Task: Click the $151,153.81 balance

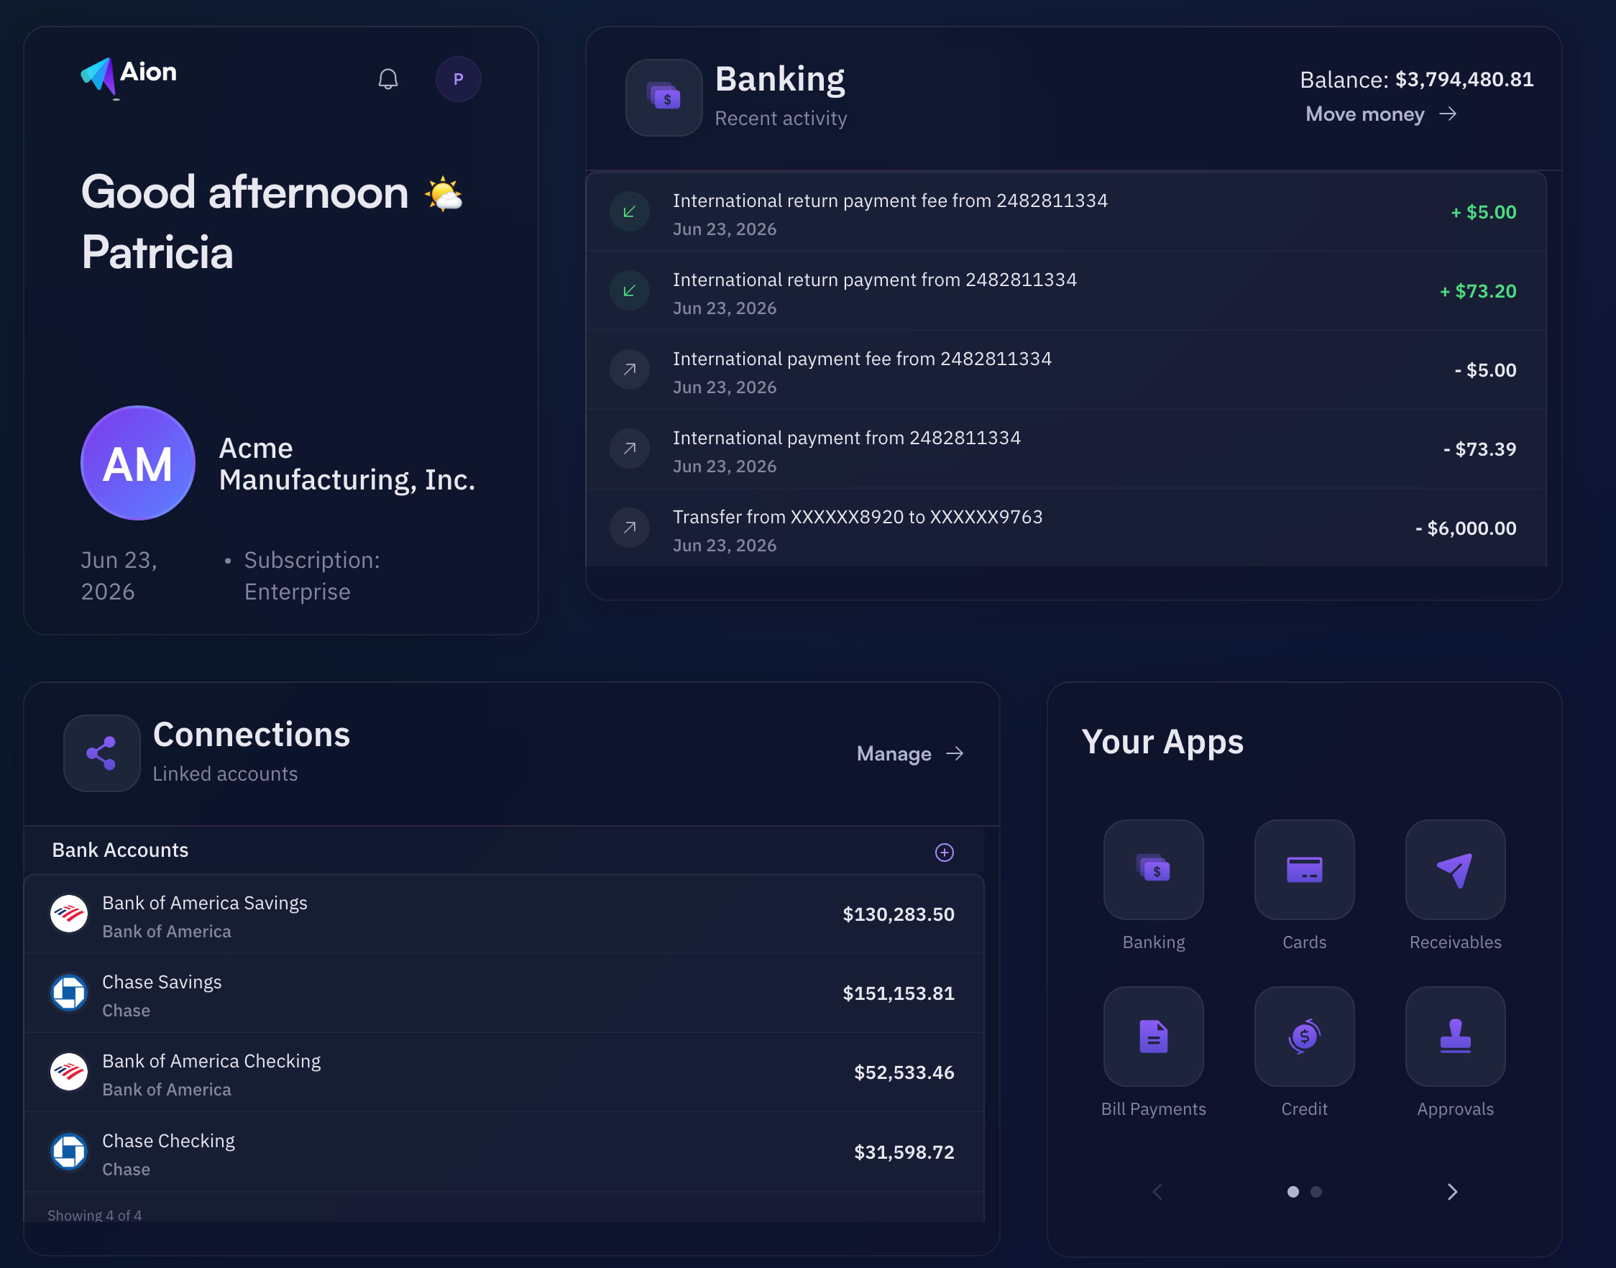Action: pos(898,993)
